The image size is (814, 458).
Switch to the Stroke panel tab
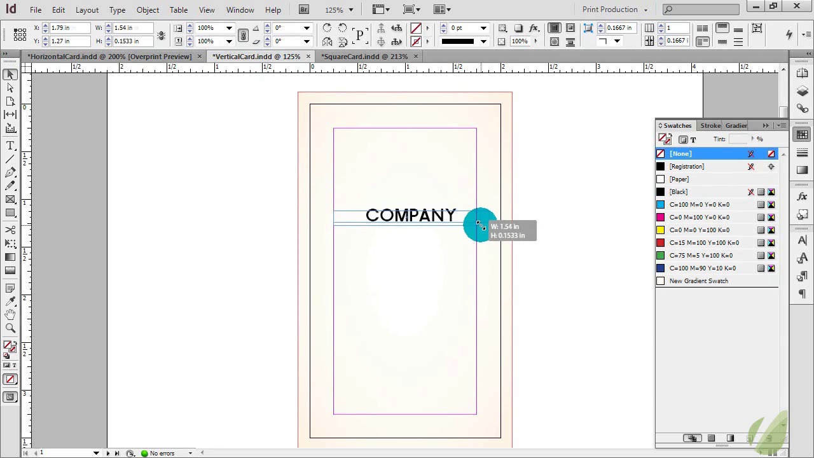tap(710, 125)
